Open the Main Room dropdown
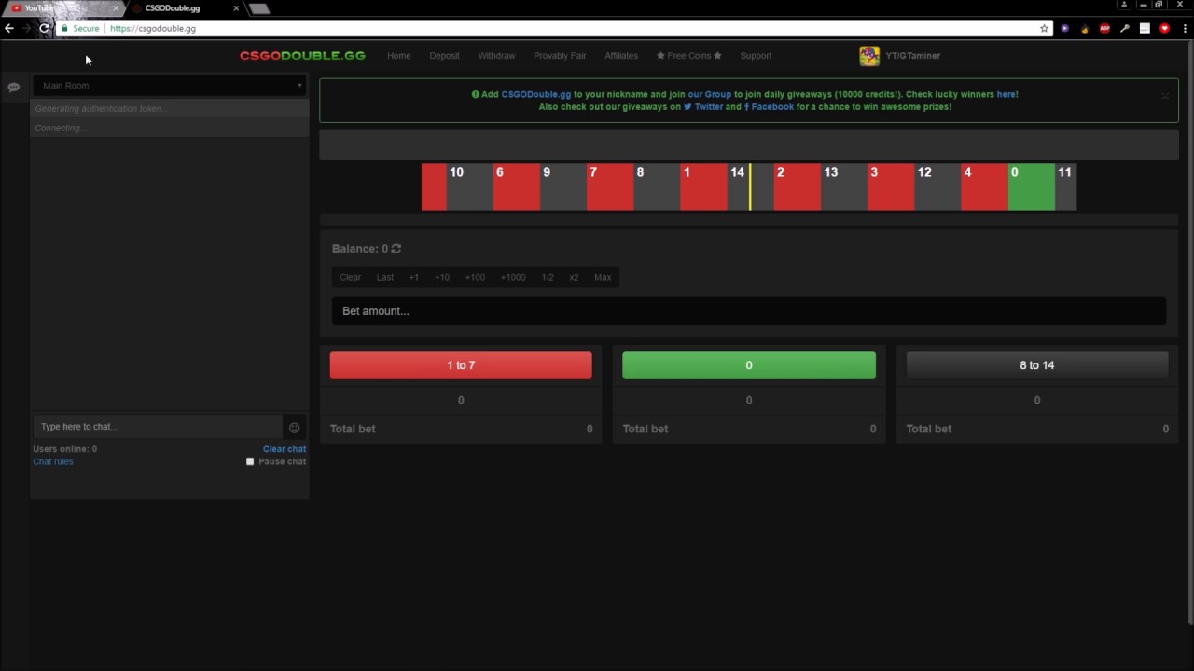1194x671 pixels. point(170,86)
